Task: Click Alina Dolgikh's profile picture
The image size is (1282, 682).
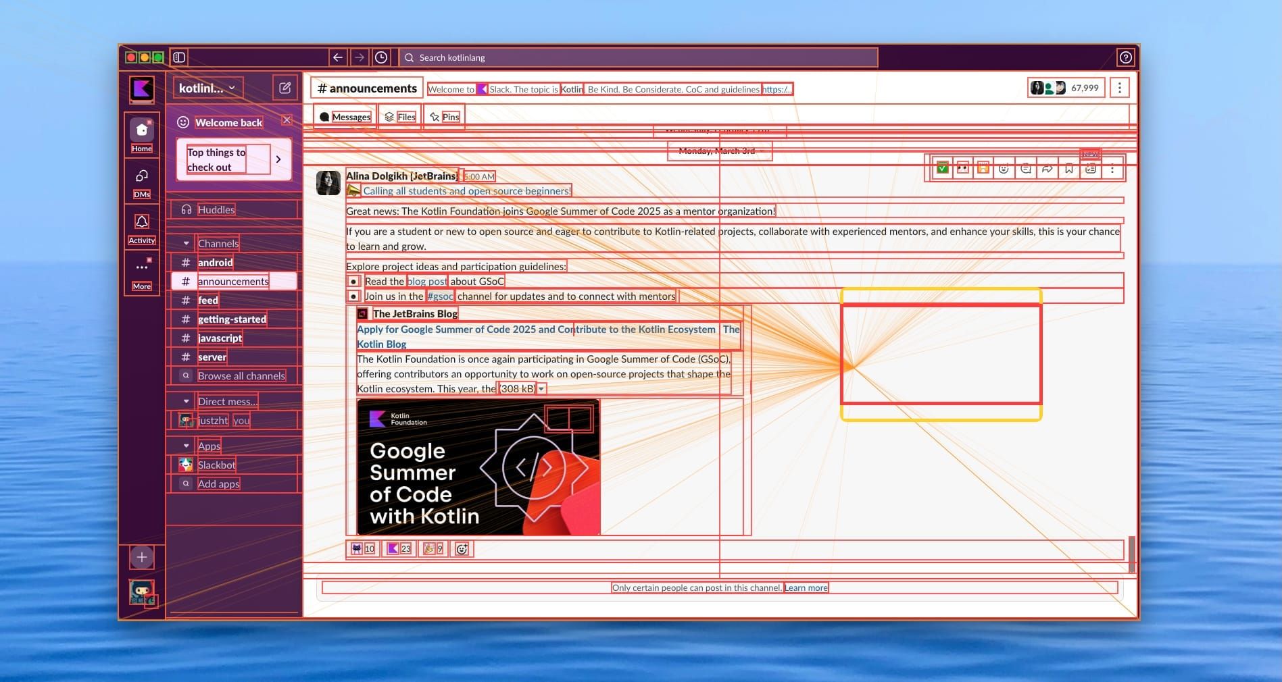Action: coord(328,183)
